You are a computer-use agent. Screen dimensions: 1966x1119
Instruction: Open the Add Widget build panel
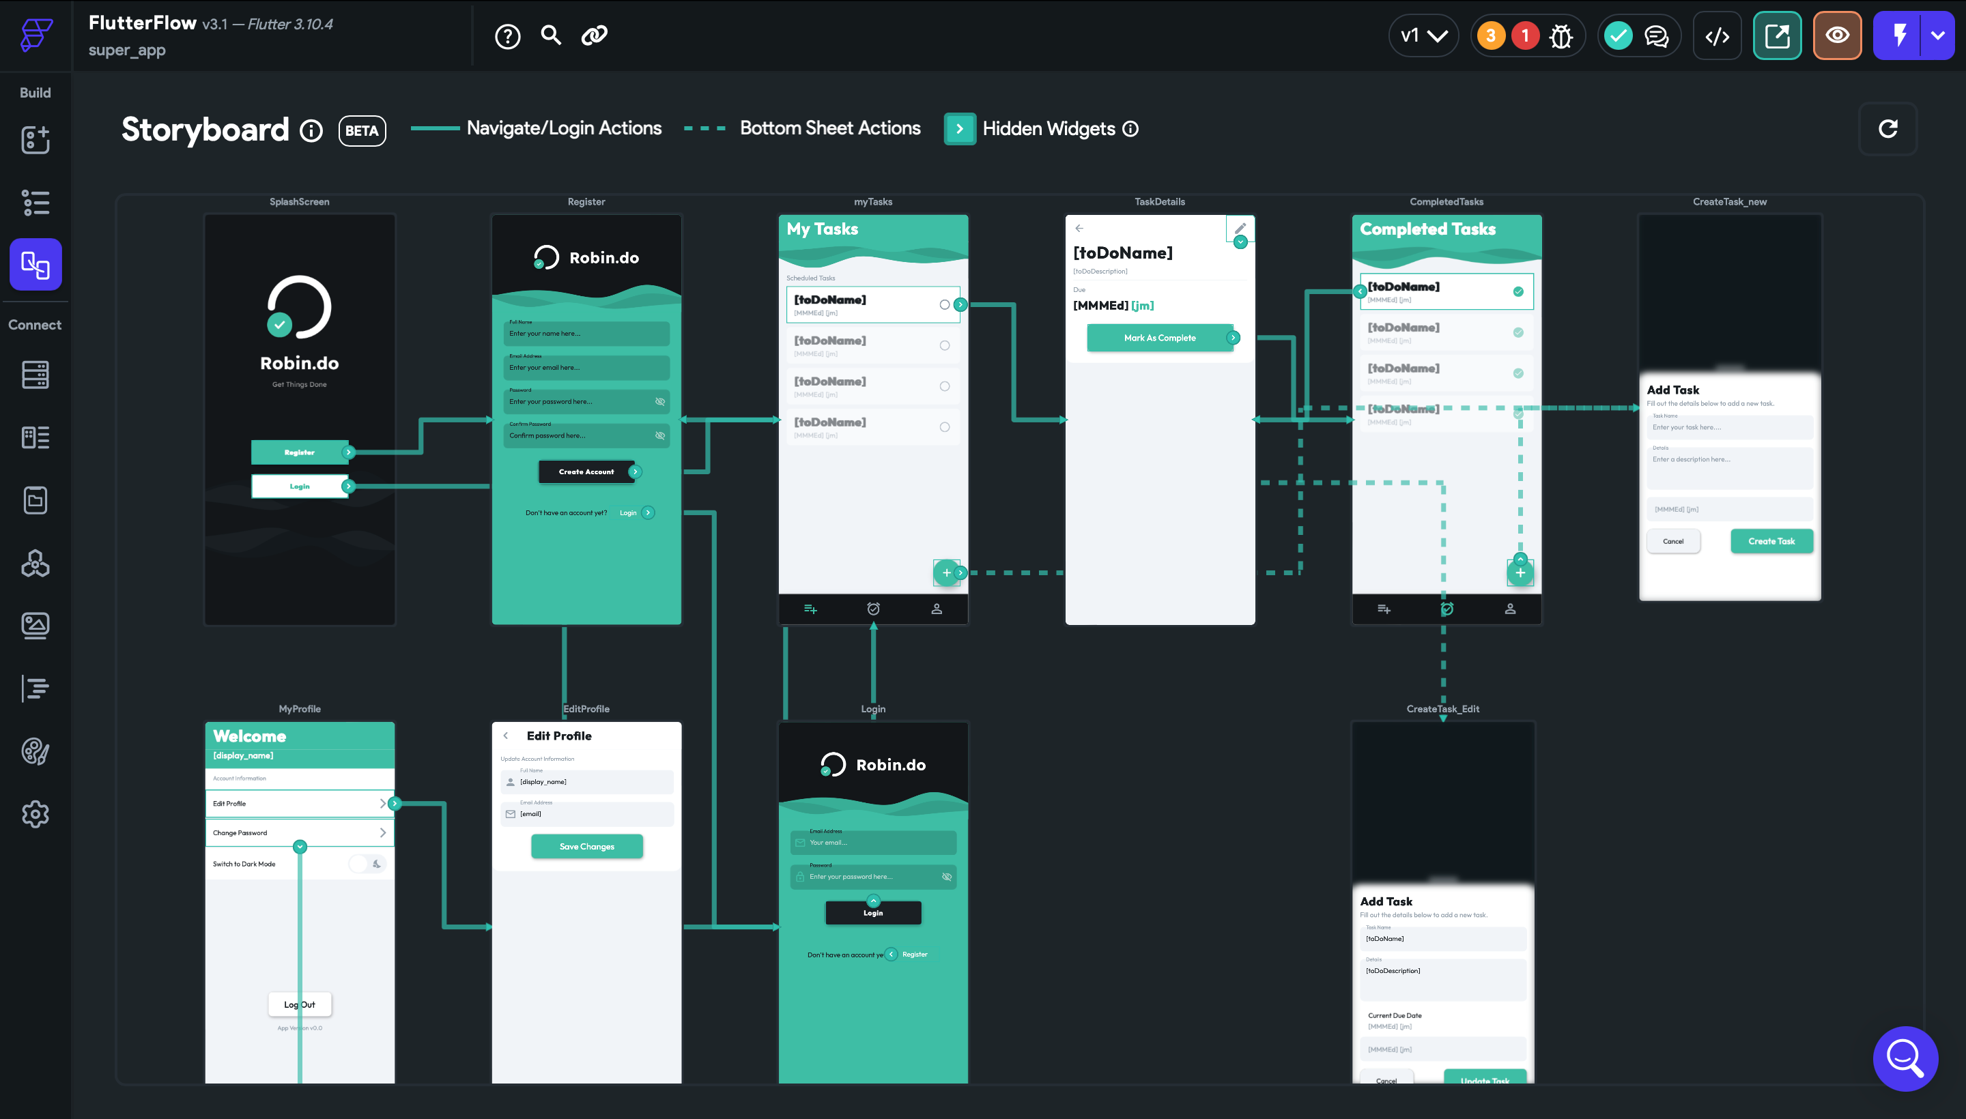pos(35,140)
